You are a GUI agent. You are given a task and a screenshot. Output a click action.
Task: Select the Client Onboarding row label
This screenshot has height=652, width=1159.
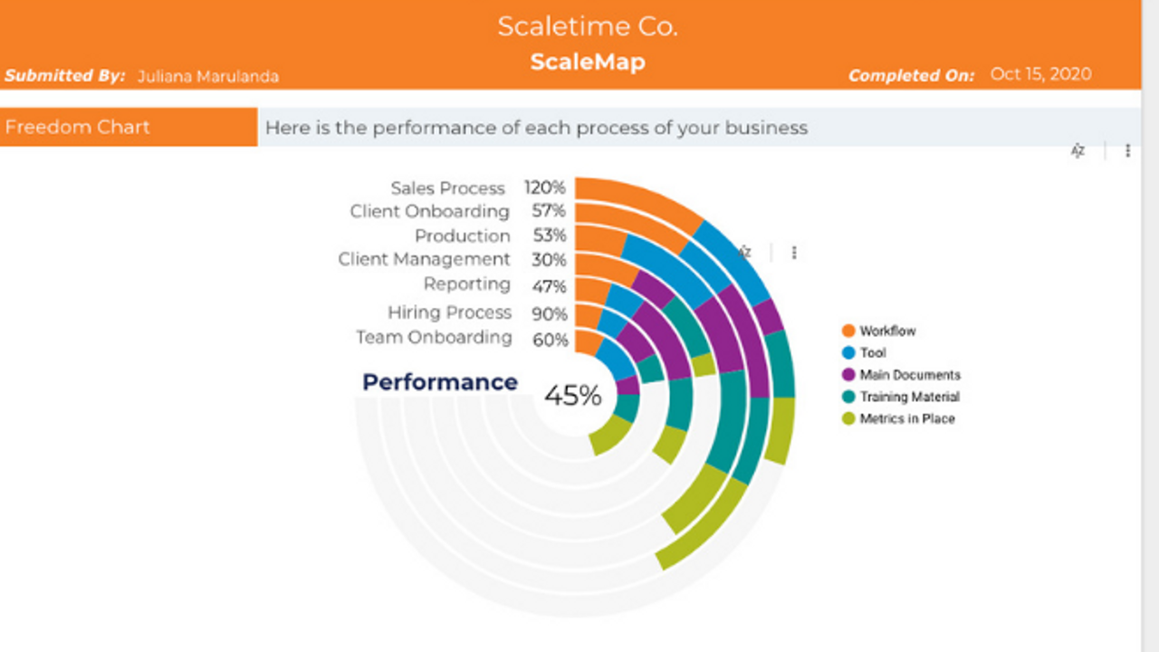point(429,212)
